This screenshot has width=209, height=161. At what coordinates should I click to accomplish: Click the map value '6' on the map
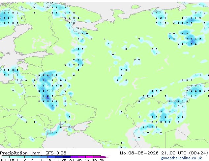pyautogui.click(x=44, y=80)
